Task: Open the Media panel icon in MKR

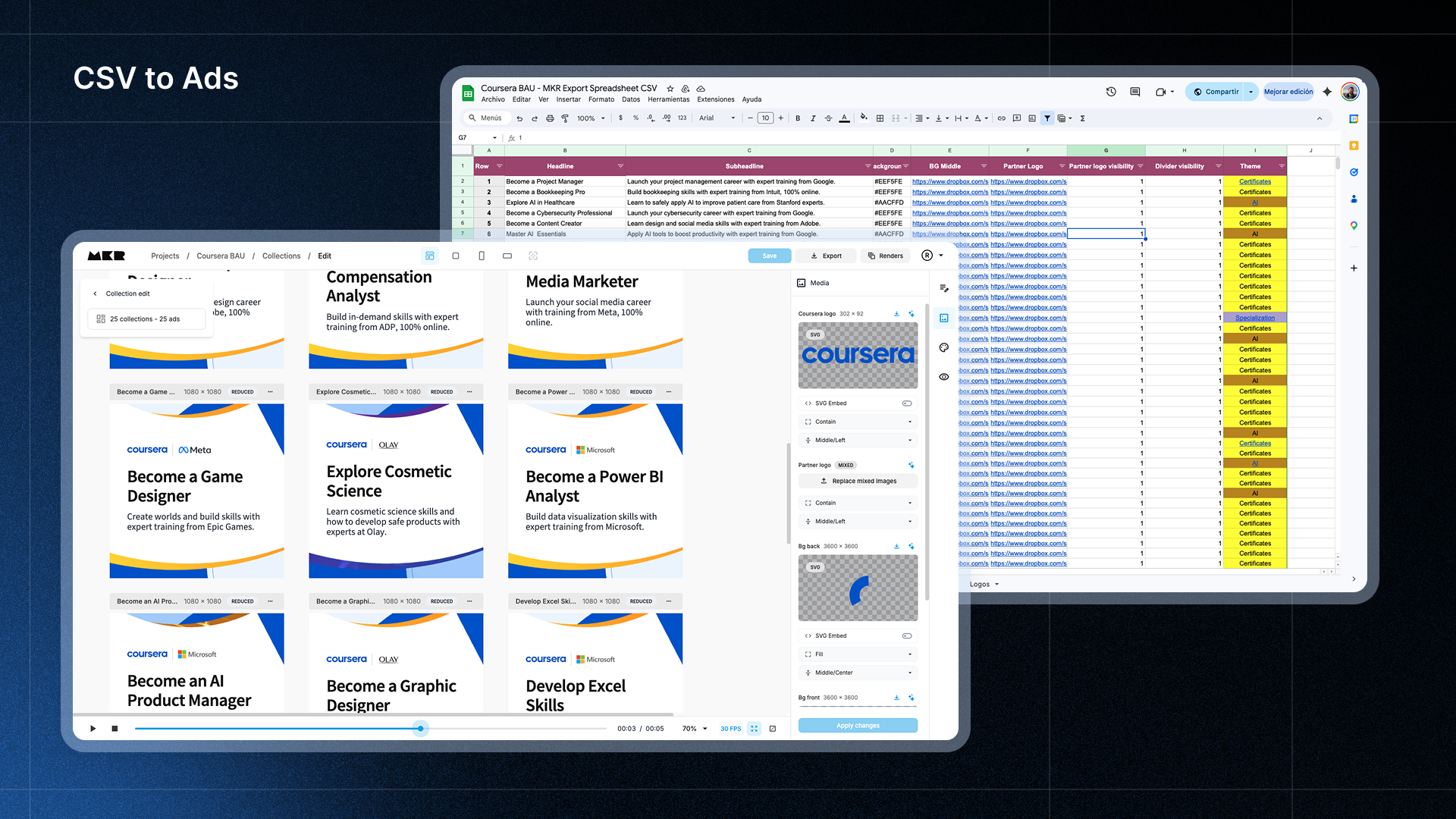Action: [x=944, y=318]
